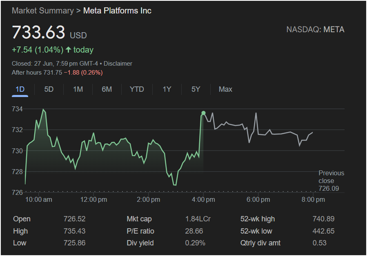Screen dimensions: 367x256
Task: Click the green closing price dot on chart
Action: [x=203, y=113]
